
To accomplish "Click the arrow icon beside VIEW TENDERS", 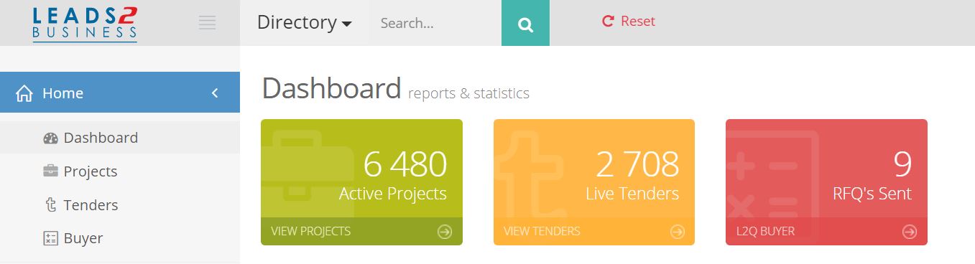I will tap(678, 232).
